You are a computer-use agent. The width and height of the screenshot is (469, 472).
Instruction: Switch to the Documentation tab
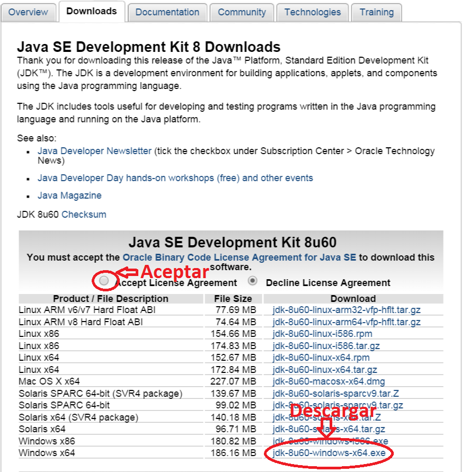pos(167,12)
